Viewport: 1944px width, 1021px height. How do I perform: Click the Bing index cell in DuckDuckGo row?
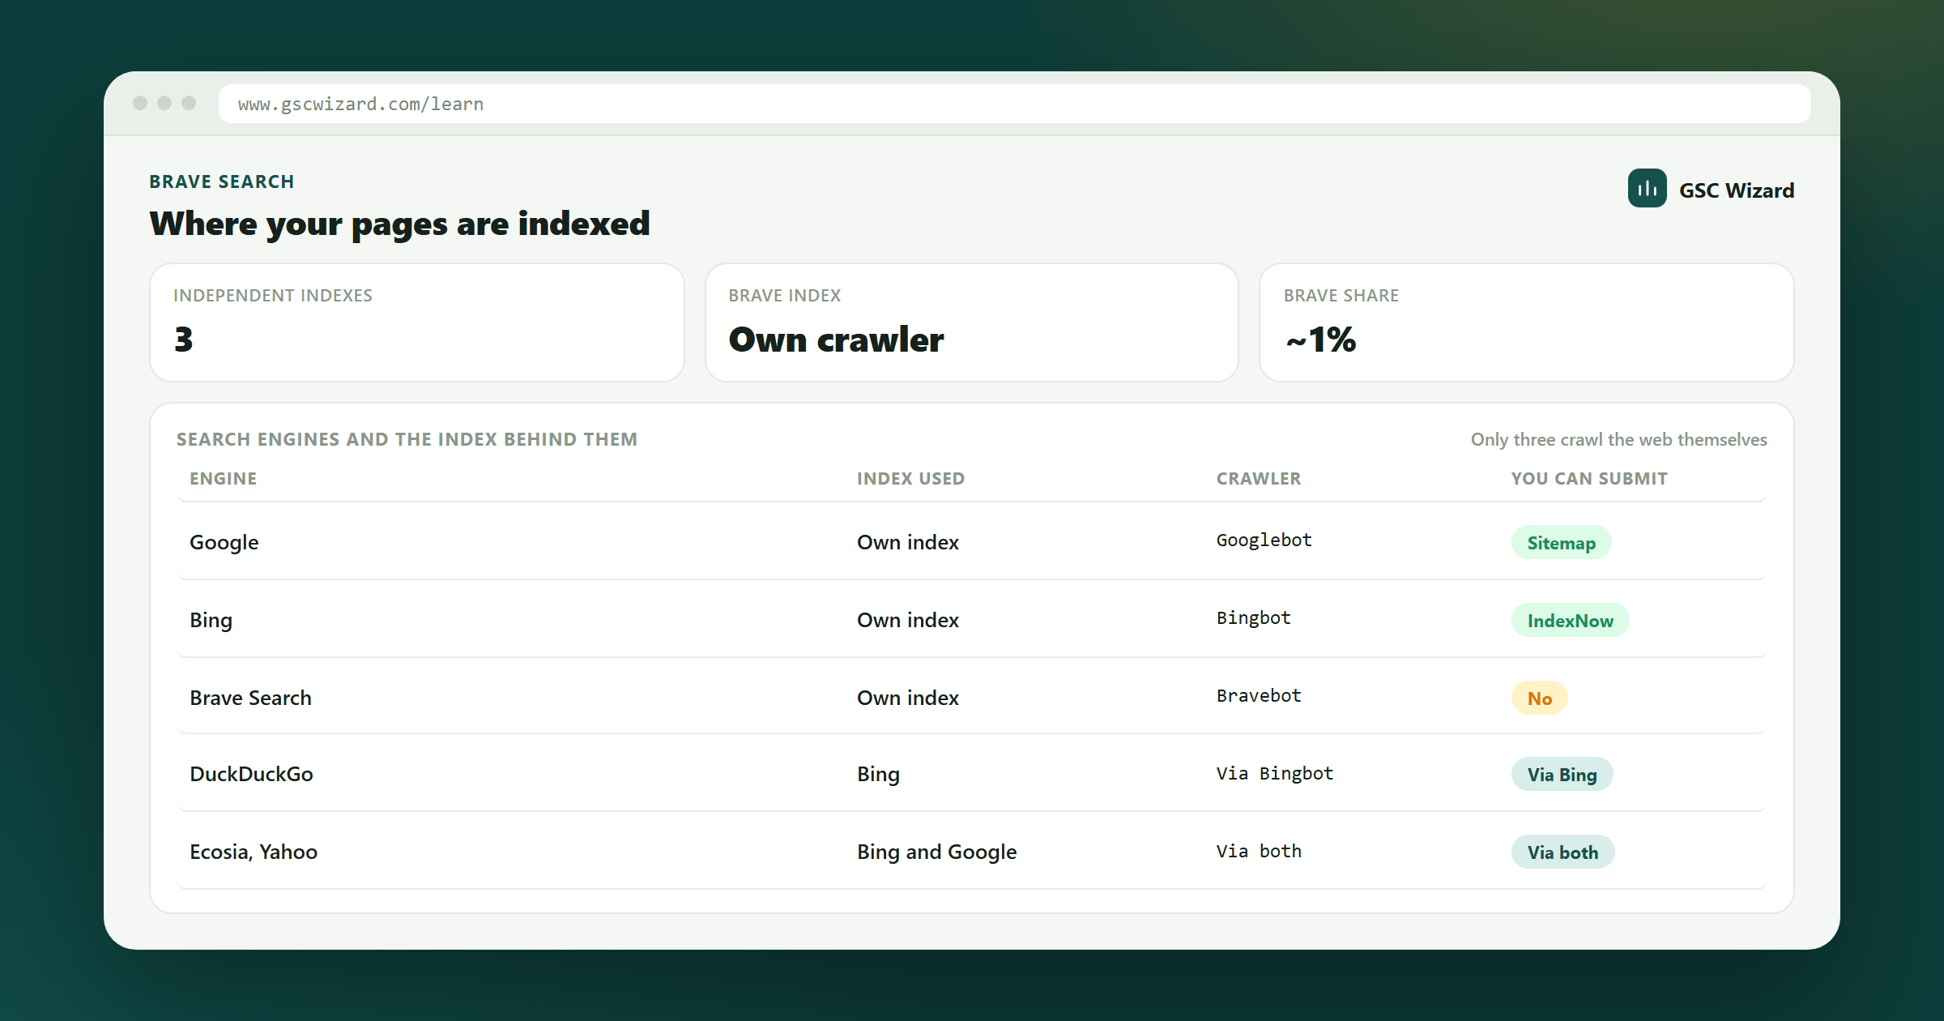(878, 774)
